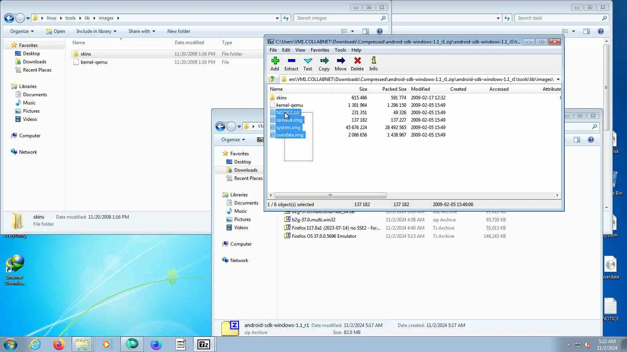Go forward in the images Explorer window
627x352 pixels.
pyautogui.click(x=20, y=18)
